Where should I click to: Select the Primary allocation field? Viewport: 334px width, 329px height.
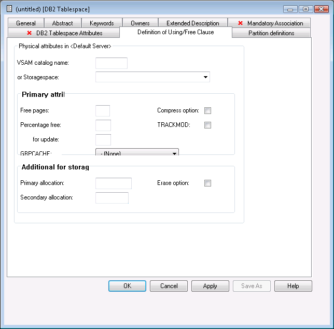pyautogui.click(x=114, y=183)
